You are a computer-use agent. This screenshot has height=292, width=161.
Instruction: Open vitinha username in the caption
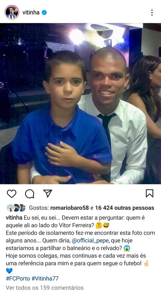pos(14,218)
